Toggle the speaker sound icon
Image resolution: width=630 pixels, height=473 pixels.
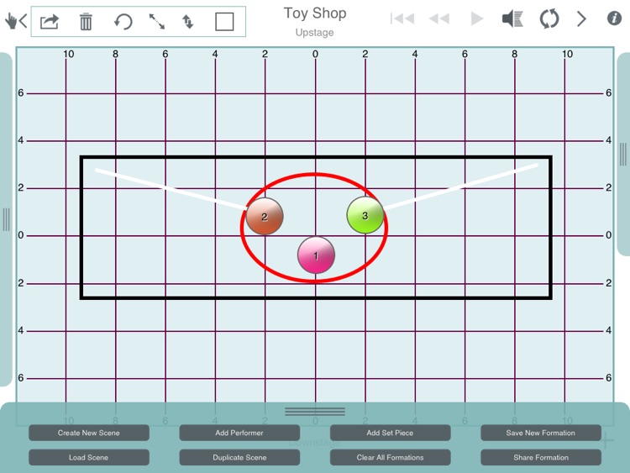[512, 18]
